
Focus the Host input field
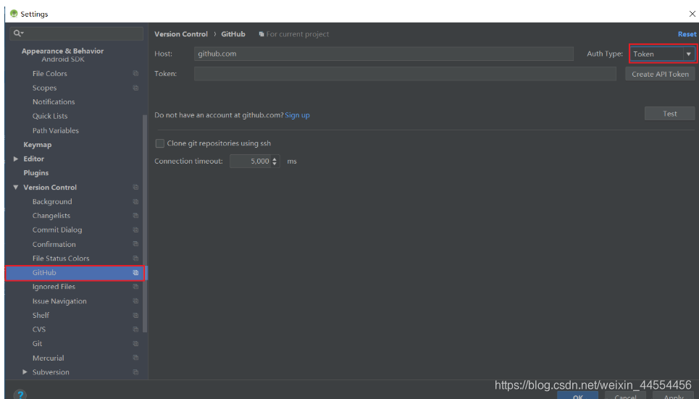click(384, 54)
